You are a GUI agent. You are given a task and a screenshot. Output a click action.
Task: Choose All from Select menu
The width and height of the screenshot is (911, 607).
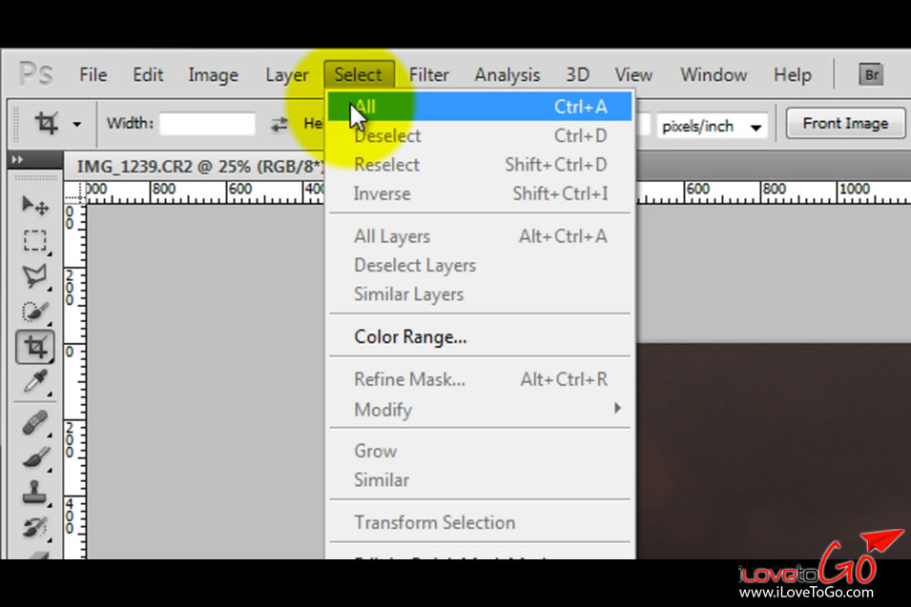pos(480,106)
